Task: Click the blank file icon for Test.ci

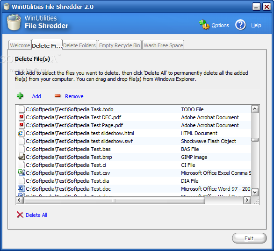Action: [22, 165]
